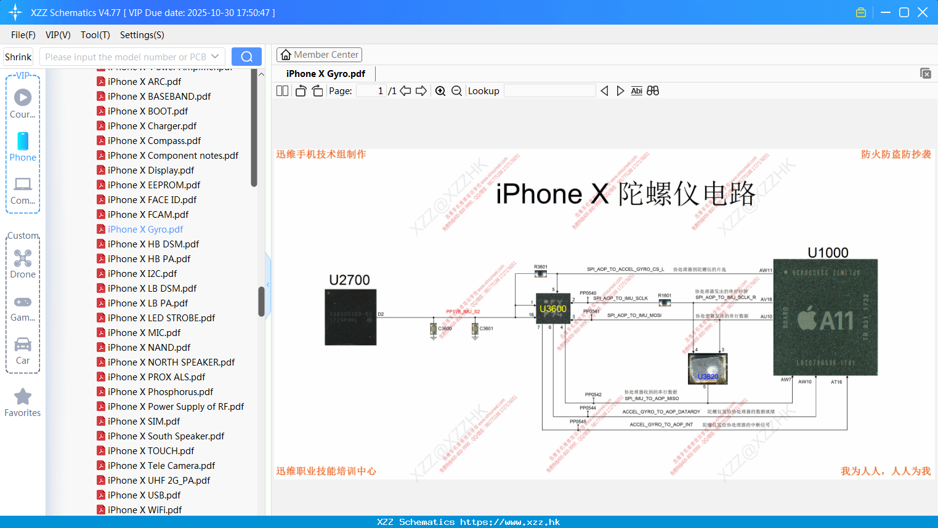Zoom out of the schematic
This screenshot has width=938, height=528.
pyautogui.click(x=456, y=90)
